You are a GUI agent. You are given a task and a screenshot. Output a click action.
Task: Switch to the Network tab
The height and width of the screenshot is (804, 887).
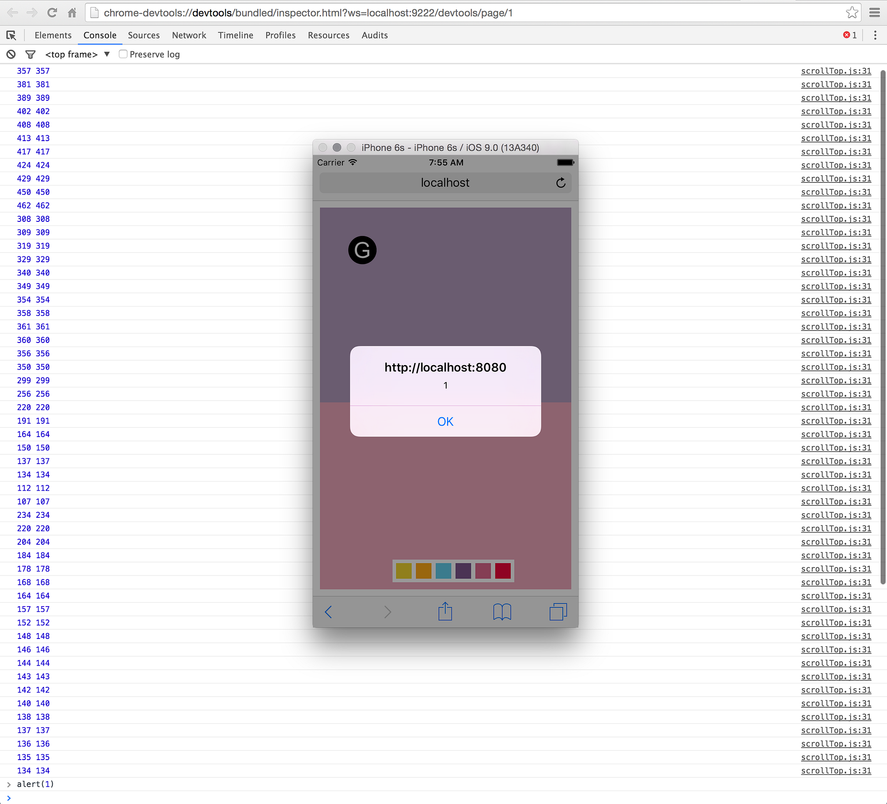[189, 35]
